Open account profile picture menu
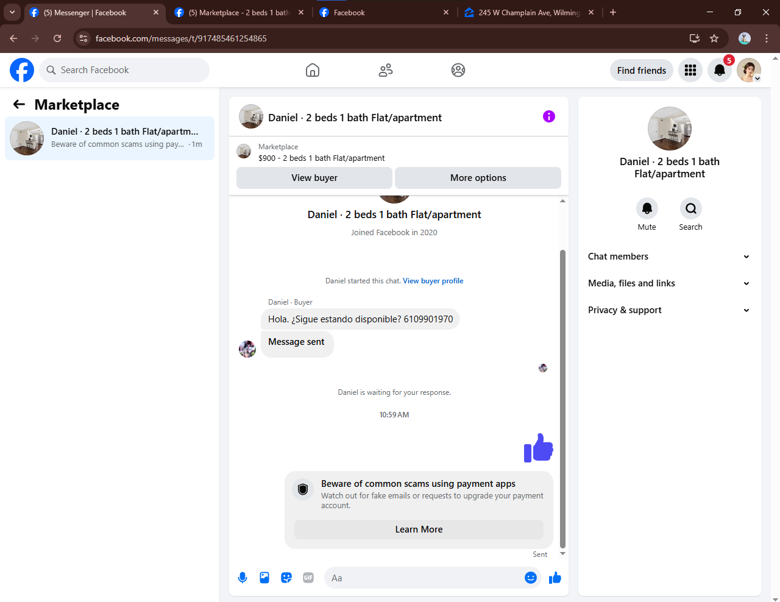 click(x=749, y=70)
